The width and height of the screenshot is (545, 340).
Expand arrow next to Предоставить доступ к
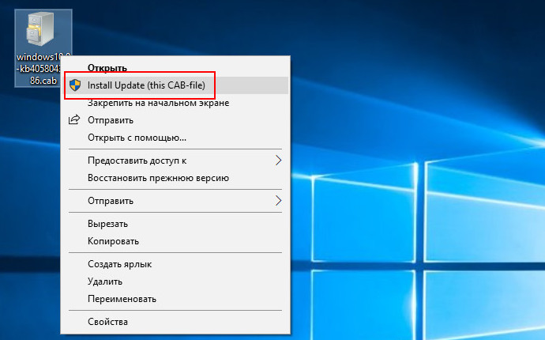pyautogui.click(x=278, y=161)
